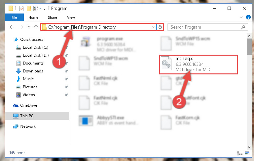Refresh the folder with the refresh icon
Viewport: 254px width, 161px height.
tap(160, 27)
